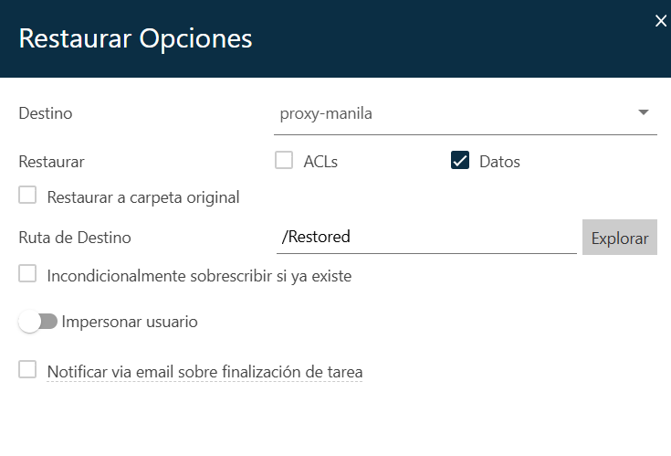Enable the ACLs checkbox

[x=284, y=161]
